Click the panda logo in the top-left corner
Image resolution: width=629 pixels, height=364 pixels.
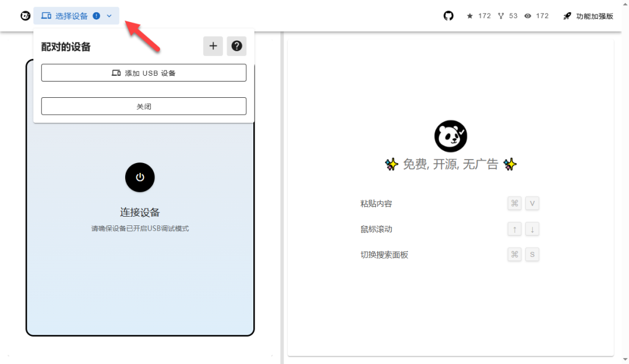24,16
